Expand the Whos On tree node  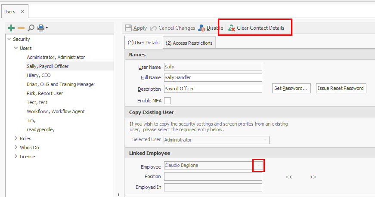tap(16, 148)
